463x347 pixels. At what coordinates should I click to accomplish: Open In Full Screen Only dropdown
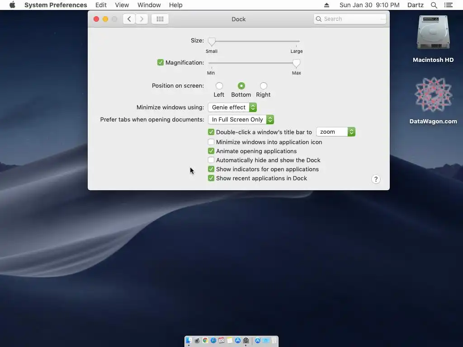click(241, 119)
